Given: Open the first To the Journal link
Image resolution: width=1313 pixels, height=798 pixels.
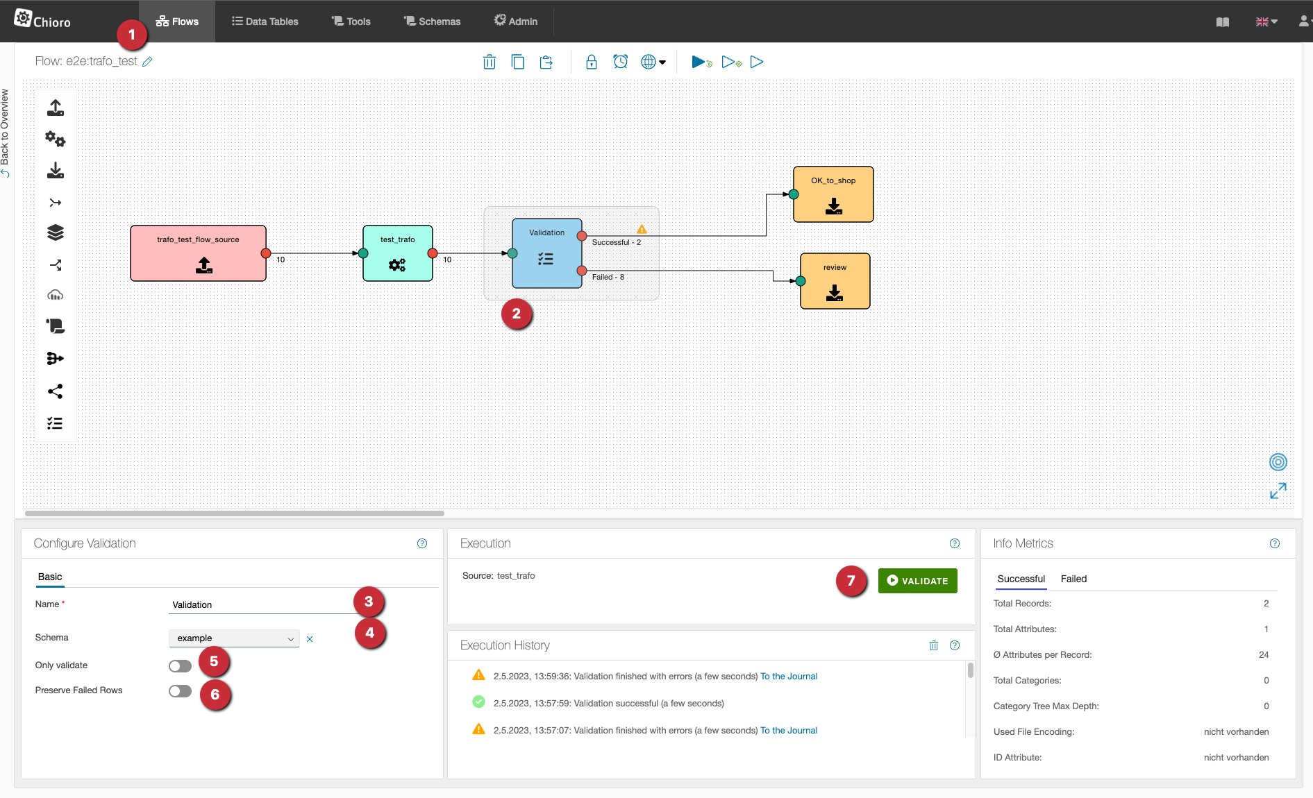Looking at the screenshot, I should 789,676.
